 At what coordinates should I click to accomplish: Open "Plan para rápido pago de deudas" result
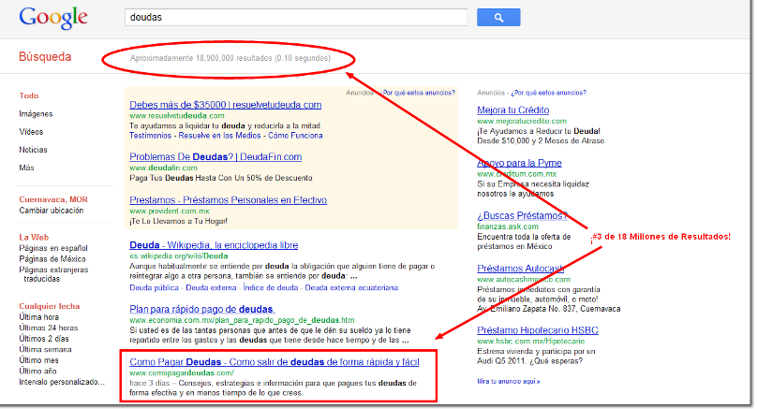[x=201, y=309]
